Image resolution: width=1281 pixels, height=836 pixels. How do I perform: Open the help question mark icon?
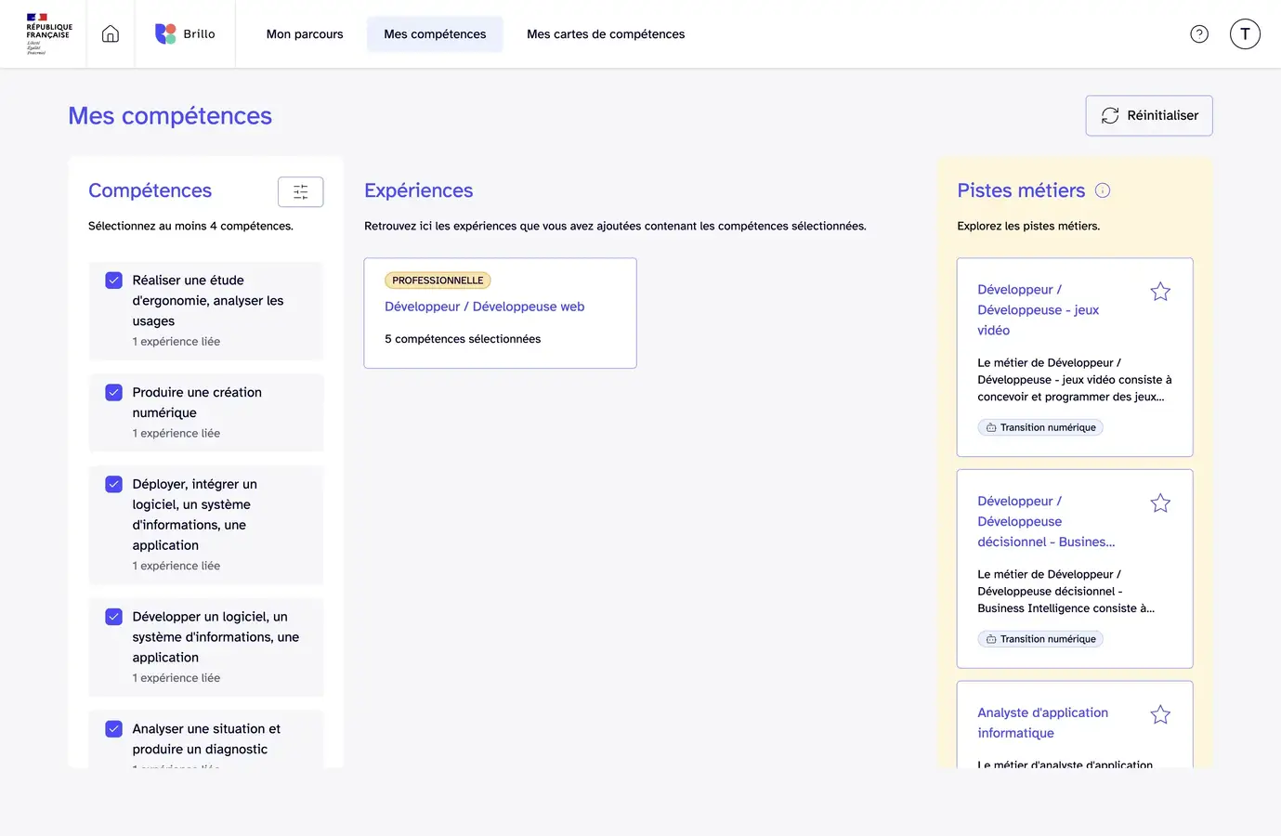(1199, 34)
